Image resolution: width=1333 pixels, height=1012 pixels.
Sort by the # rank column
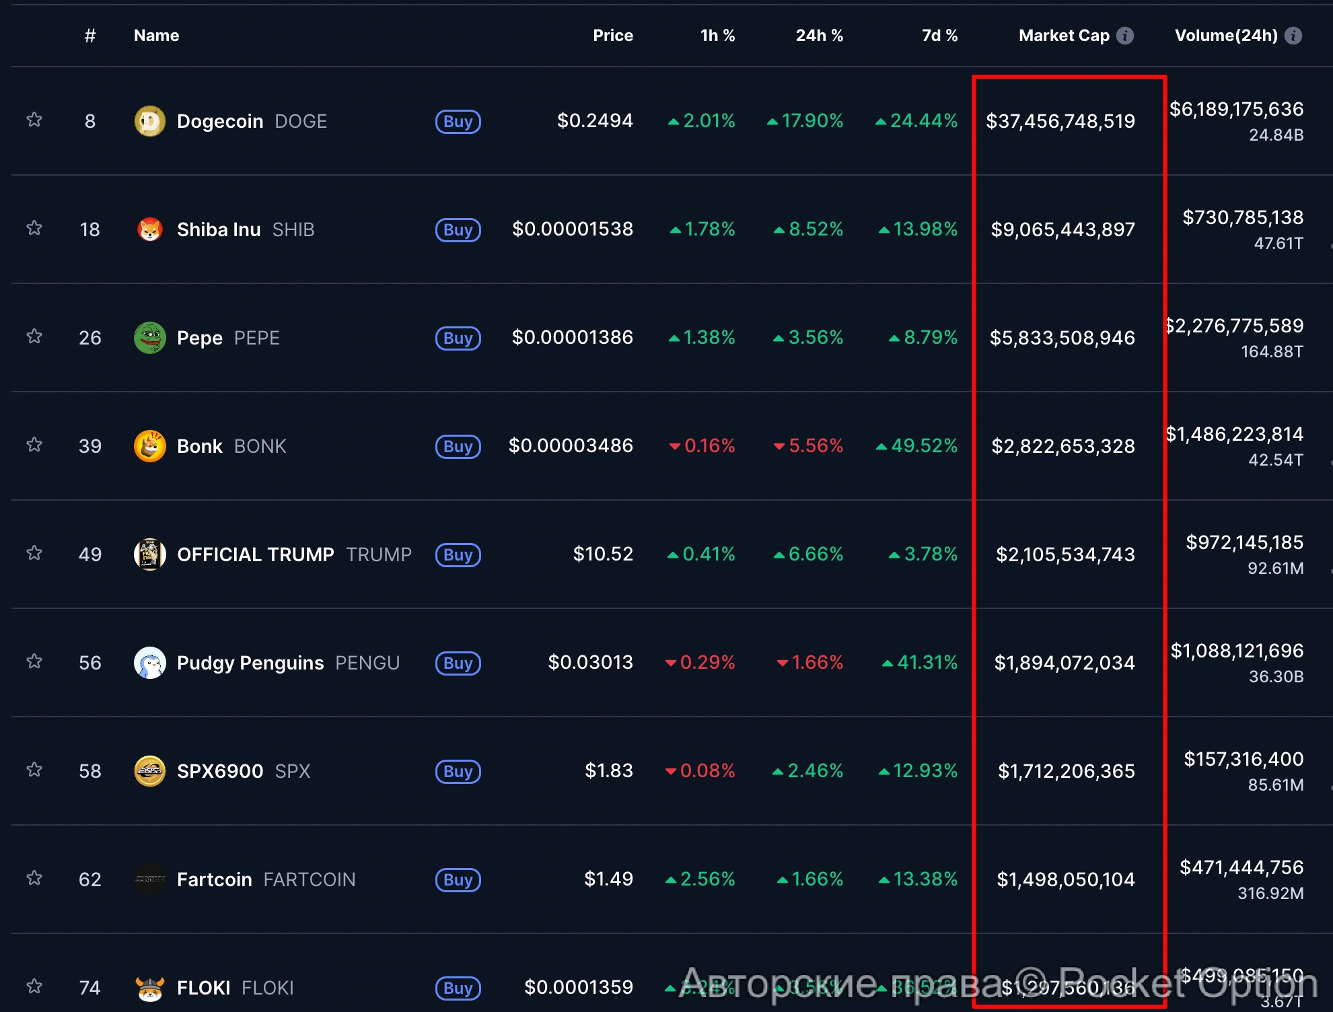tap(89, 36)
